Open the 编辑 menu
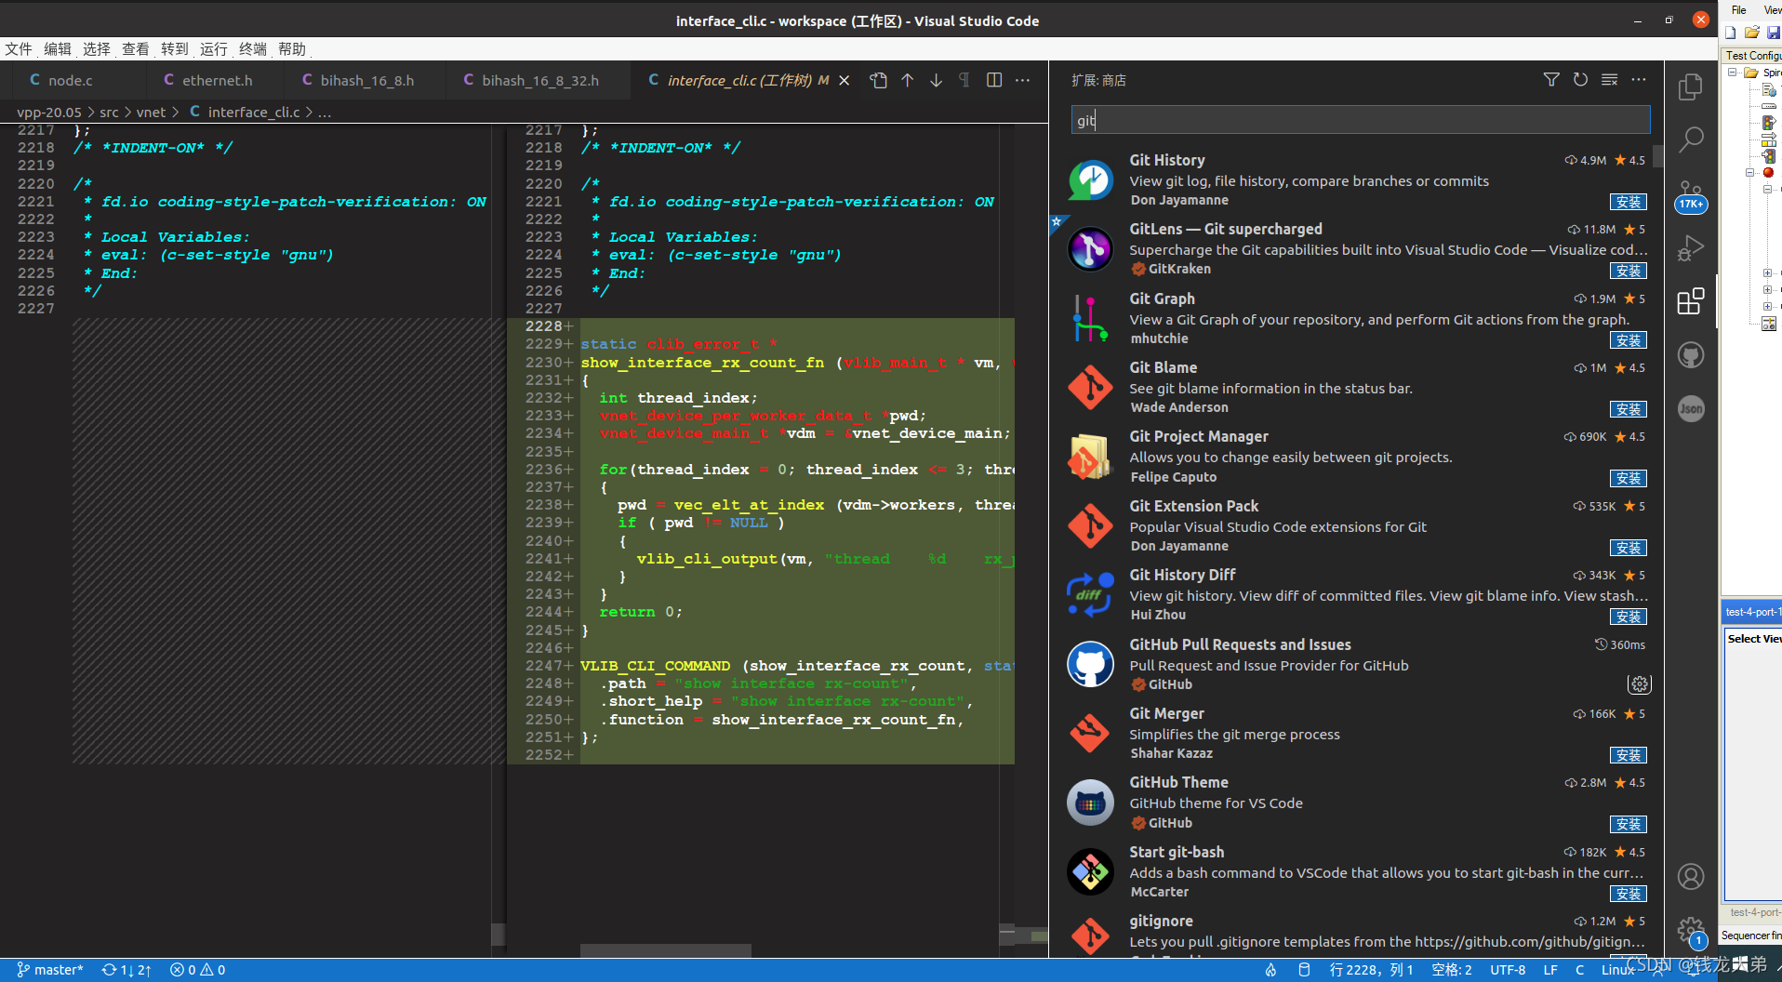The height and width of the screenshot is (982, 1782). point(58,49)
